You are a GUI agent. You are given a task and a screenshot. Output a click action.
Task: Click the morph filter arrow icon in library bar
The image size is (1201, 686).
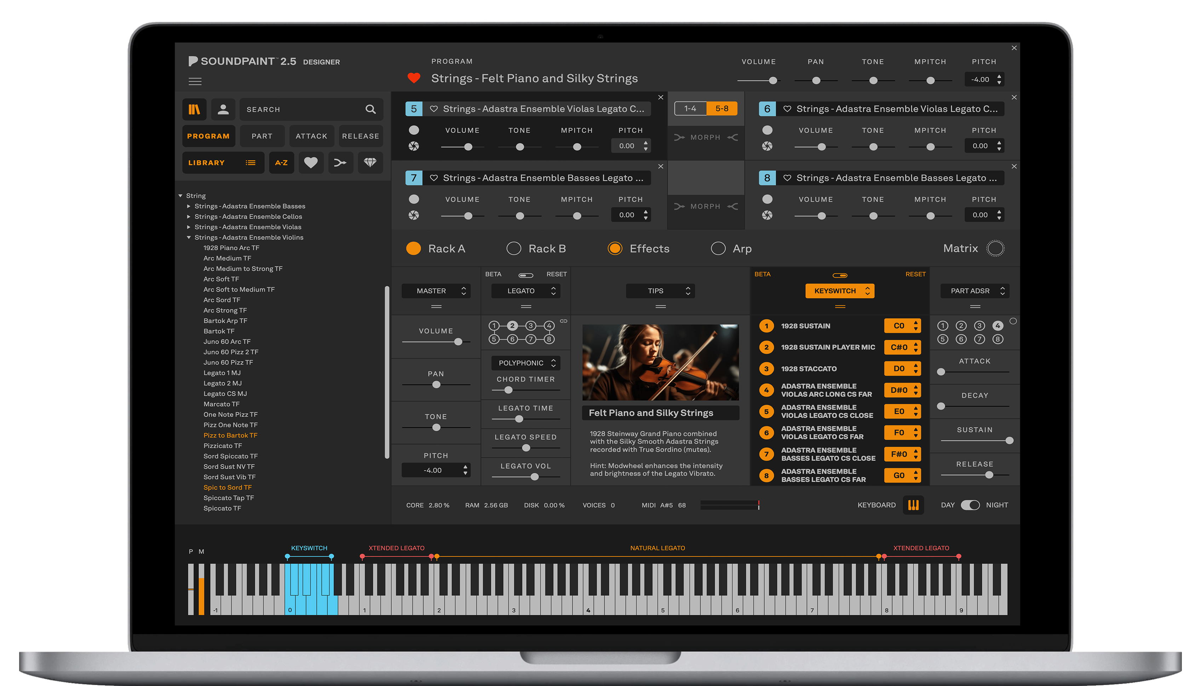coord(340,162)
